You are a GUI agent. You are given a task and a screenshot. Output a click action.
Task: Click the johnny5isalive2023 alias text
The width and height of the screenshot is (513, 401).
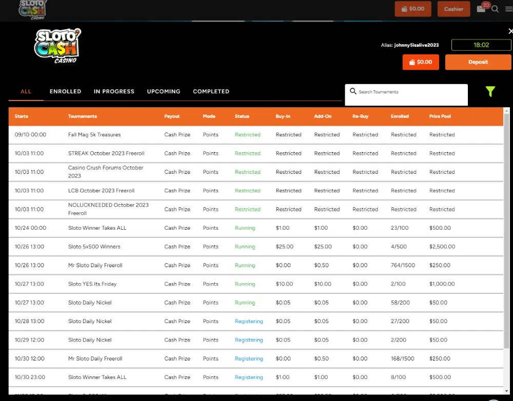tap(416, 45)
